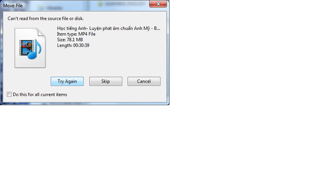Select the file name starting with 'Học tiếng Anh'
Screen dimensions: 310x174
tap(109, 28)
